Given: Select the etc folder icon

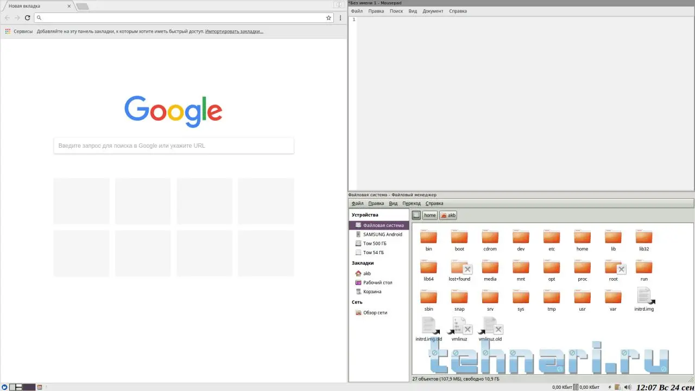Looking at the screenshot, I should [x=552, y=237].
